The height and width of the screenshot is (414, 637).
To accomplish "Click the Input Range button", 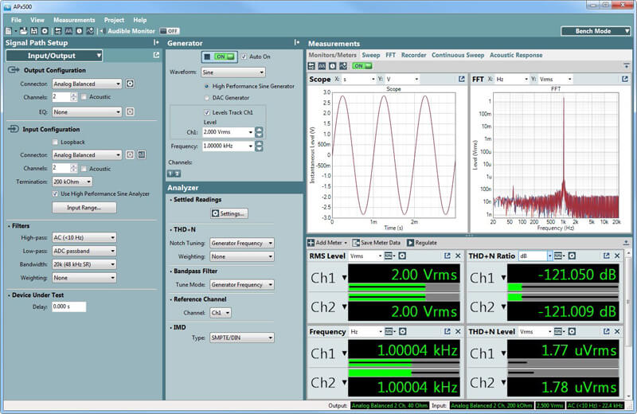I will coord(84,208).
